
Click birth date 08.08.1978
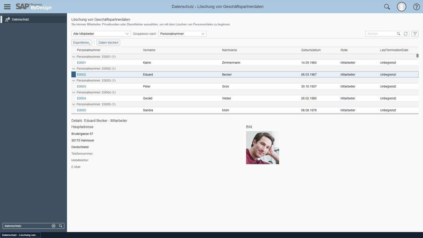pos(309,110)
